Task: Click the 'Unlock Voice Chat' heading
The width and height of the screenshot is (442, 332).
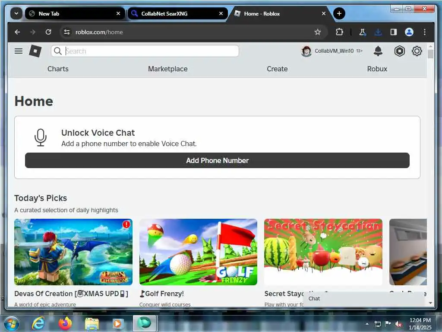Action: pyautogui.click(x=98, y=133)
